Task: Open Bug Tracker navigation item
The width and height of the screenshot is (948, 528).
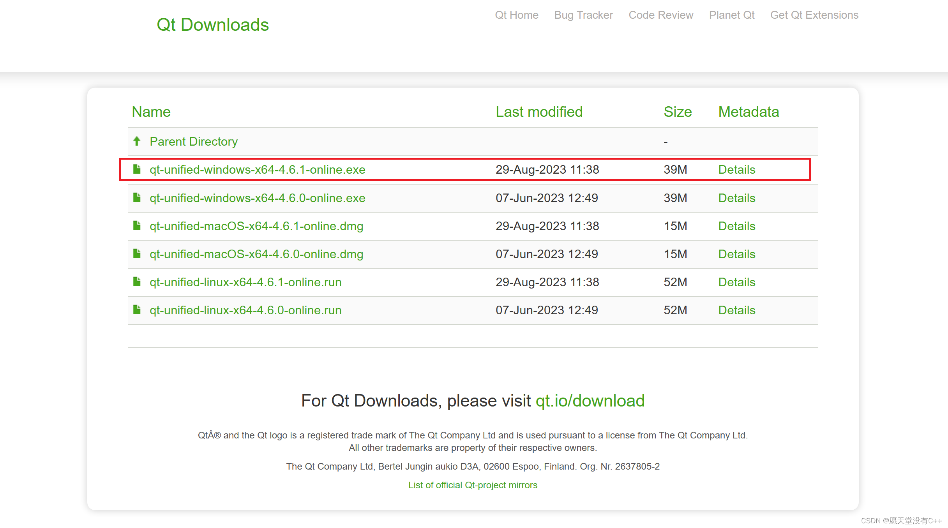Action: coord(583,15)
